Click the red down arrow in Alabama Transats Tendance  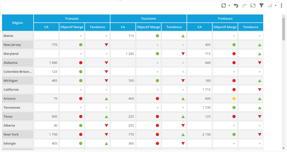coord(106,63)
